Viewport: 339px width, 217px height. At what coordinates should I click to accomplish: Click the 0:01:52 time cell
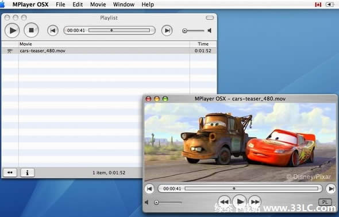pyautogui.click(x=203, y=51)
